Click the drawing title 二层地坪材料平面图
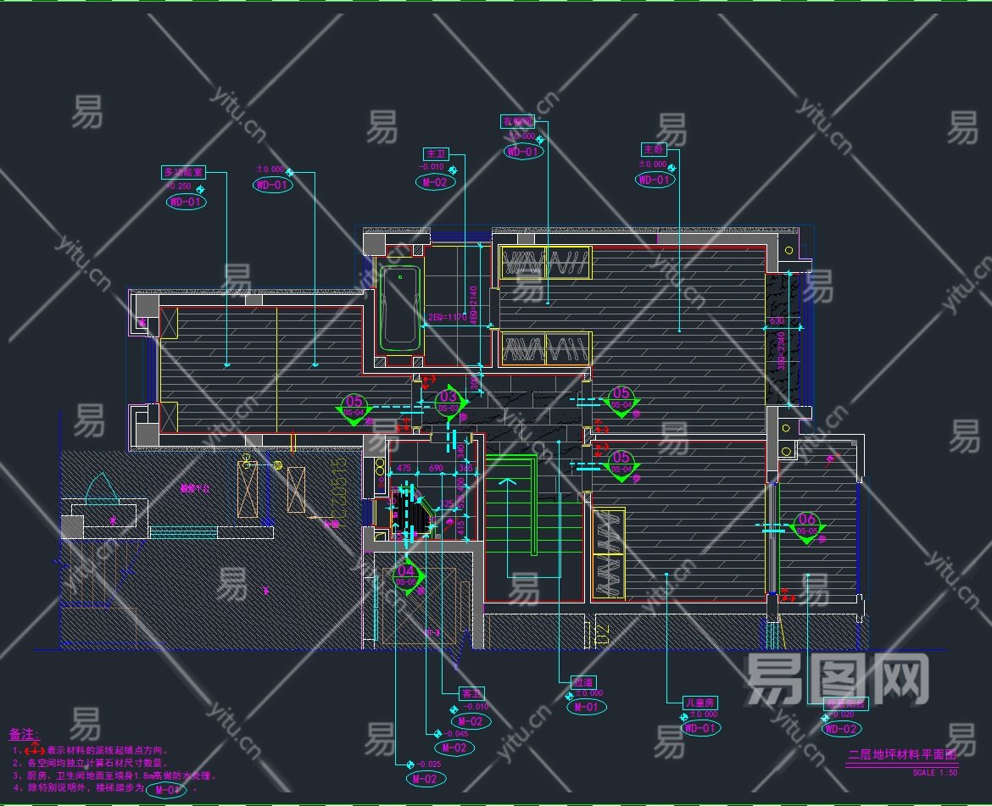This screenshot has height=806, width=992. 902,755
